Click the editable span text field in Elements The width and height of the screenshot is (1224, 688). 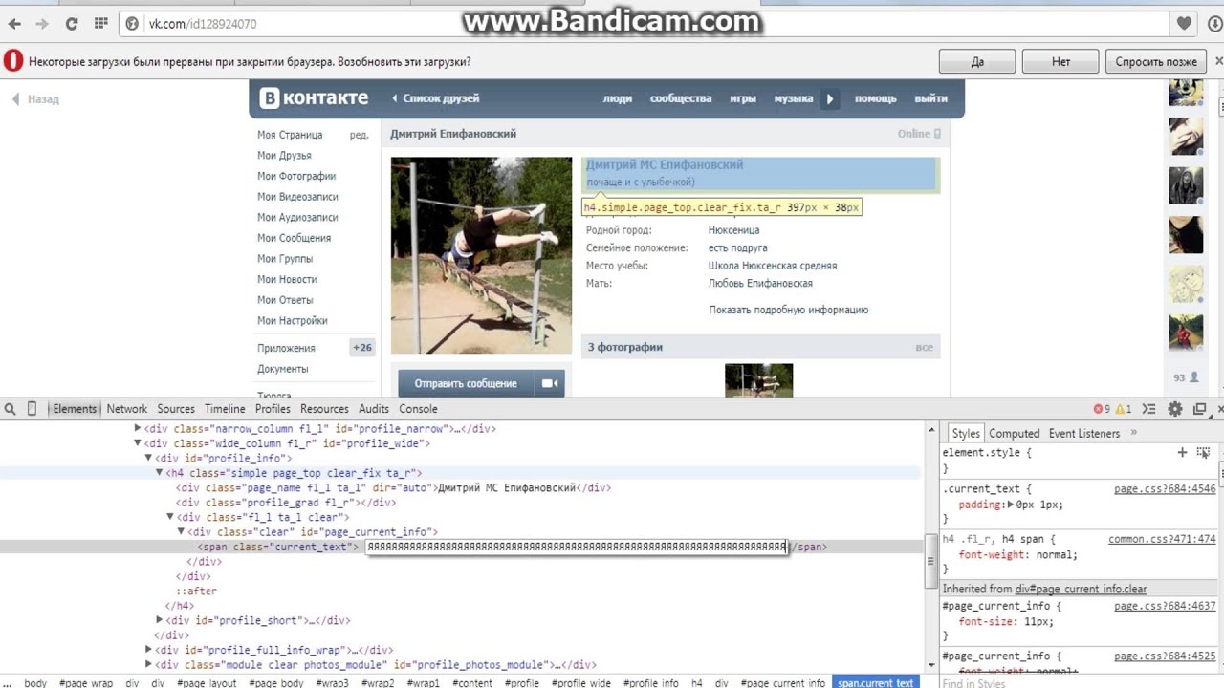coord(578,547)
